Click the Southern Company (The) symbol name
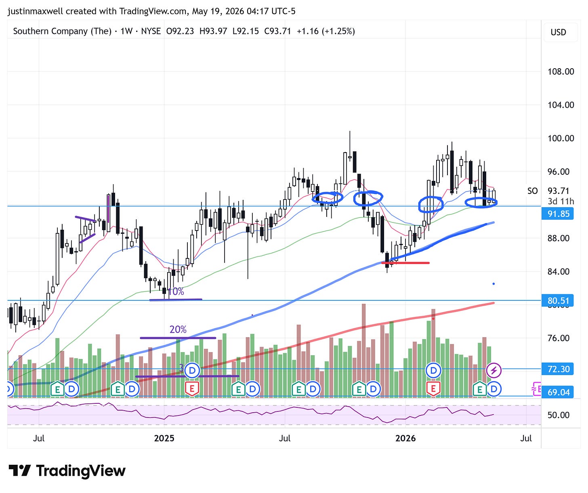The width and height of the screenshot is (588, 493). (62, 31)
